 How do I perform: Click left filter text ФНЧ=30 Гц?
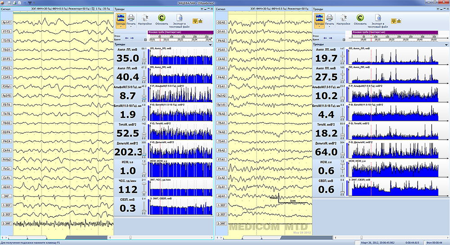coord(44,9)
